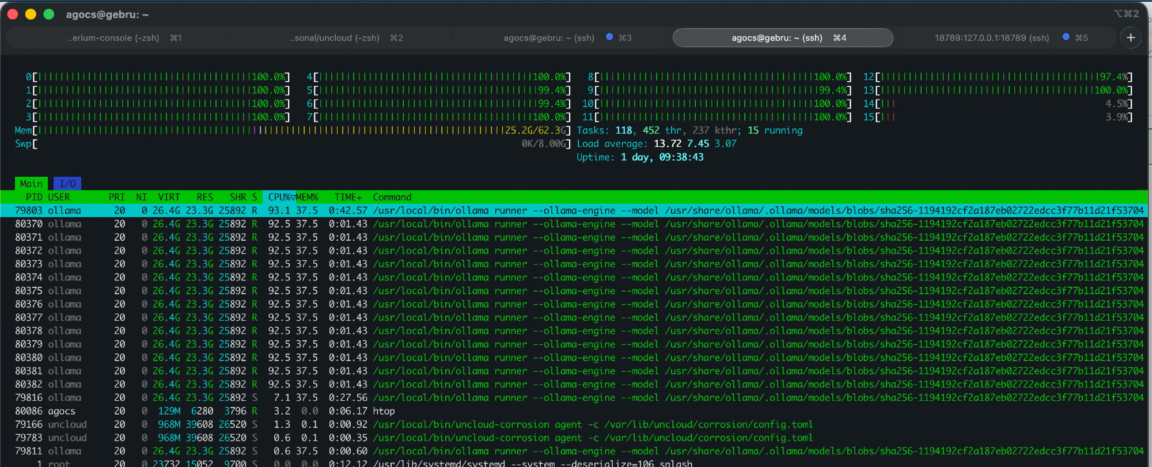Viewport: 1152px width, 467px height.
Task: Switch to htop I/O tab
Action: (67, 184)
